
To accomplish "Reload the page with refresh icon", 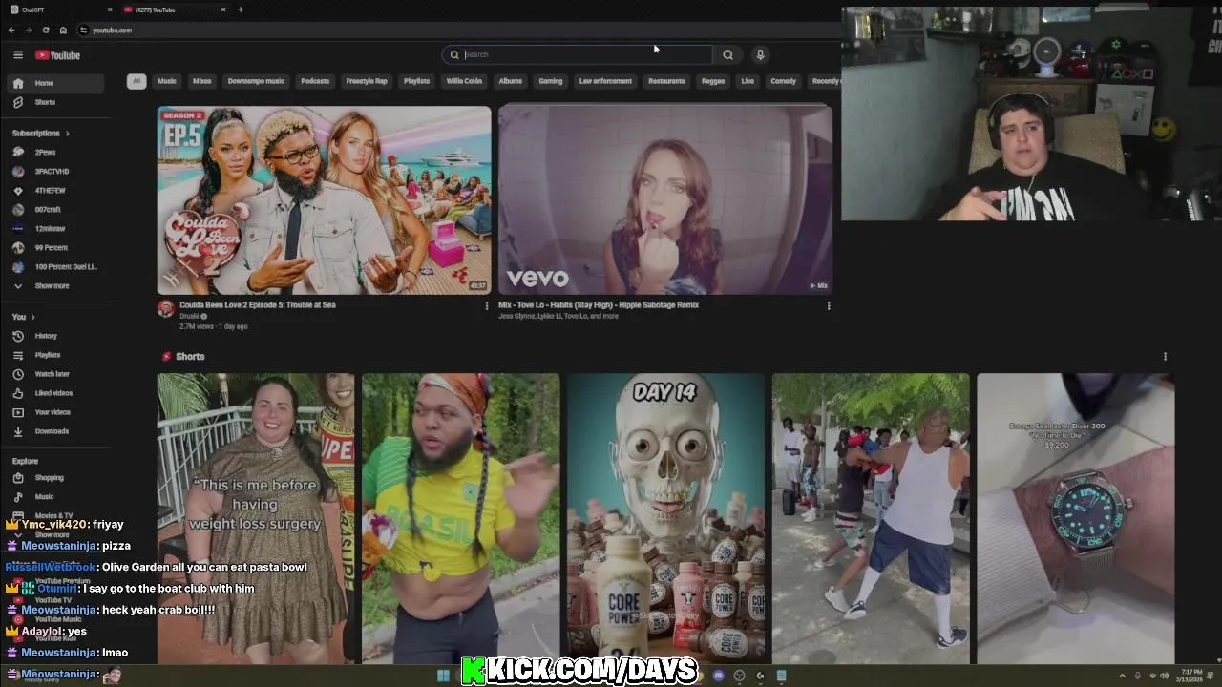I will 46,30.
